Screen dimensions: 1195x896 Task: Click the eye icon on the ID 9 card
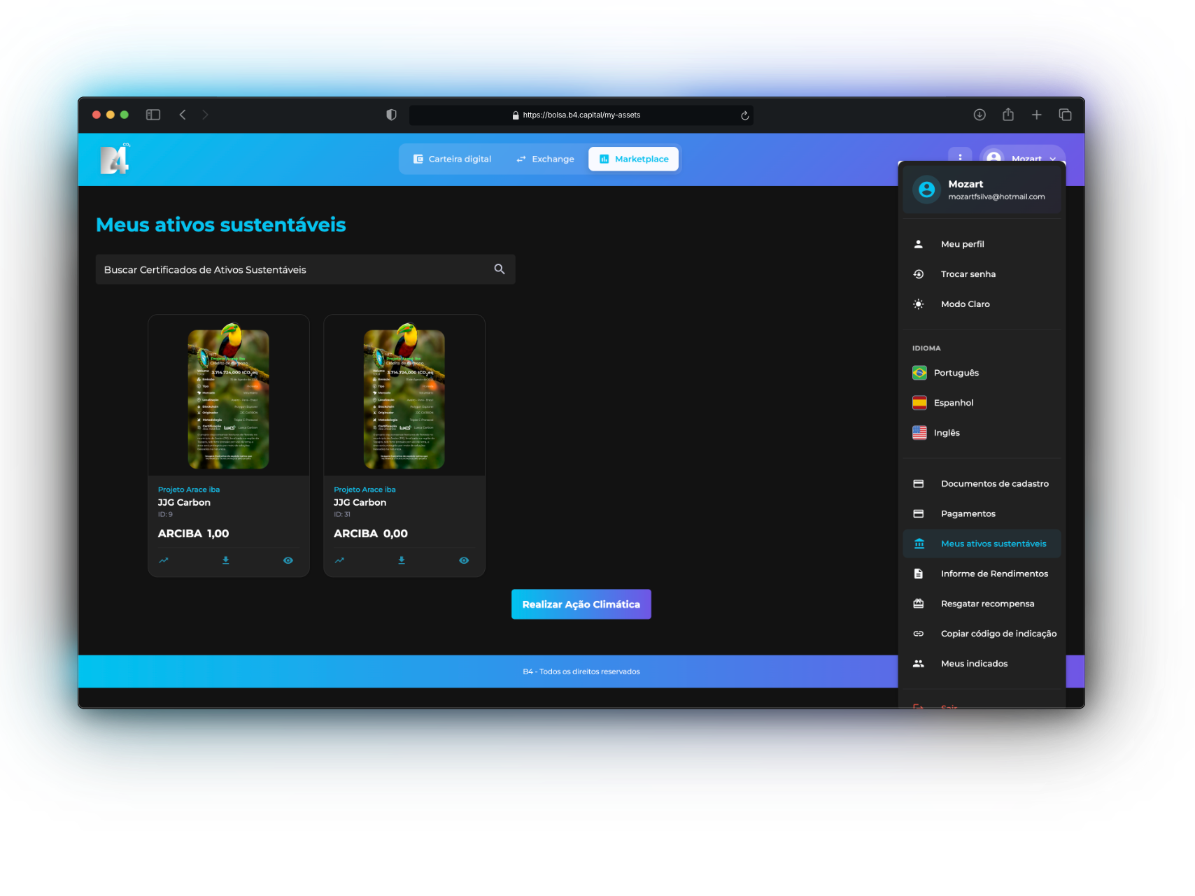tap(288, 560)
